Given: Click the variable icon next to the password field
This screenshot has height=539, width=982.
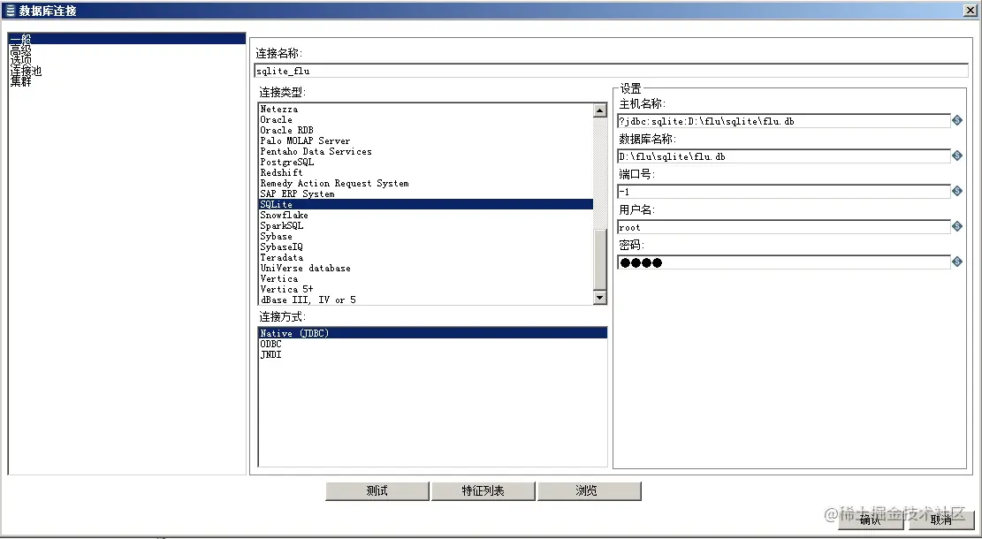Looking at the screenshot, I should click(x=956, y=262).
